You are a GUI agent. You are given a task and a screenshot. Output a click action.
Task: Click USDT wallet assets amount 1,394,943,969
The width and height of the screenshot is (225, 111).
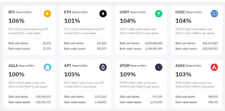tap(154, 49)
